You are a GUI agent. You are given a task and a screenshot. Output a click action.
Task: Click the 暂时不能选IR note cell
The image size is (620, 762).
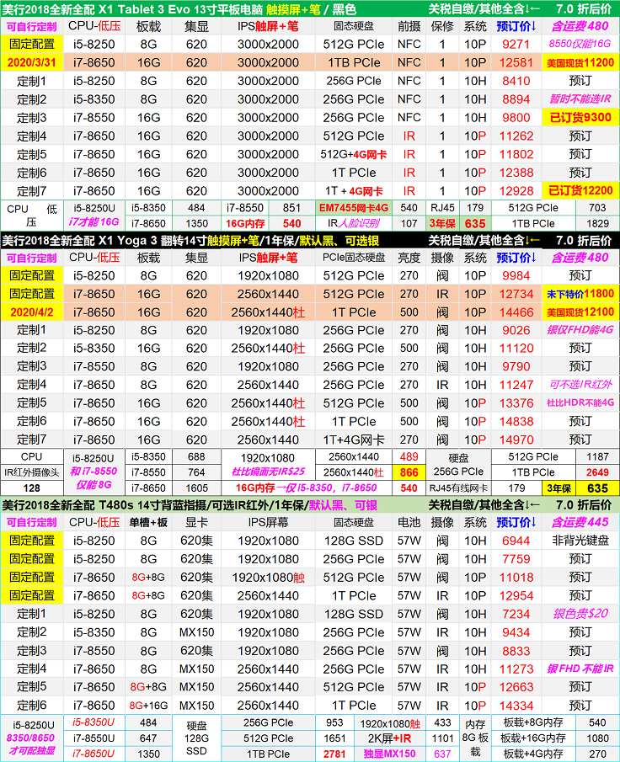580,99
